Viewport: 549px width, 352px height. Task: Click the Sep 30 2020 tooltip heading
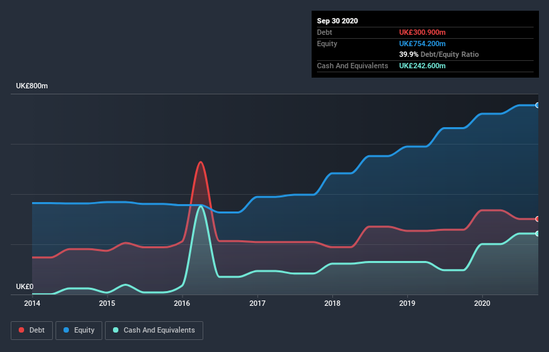click(337, 21)
